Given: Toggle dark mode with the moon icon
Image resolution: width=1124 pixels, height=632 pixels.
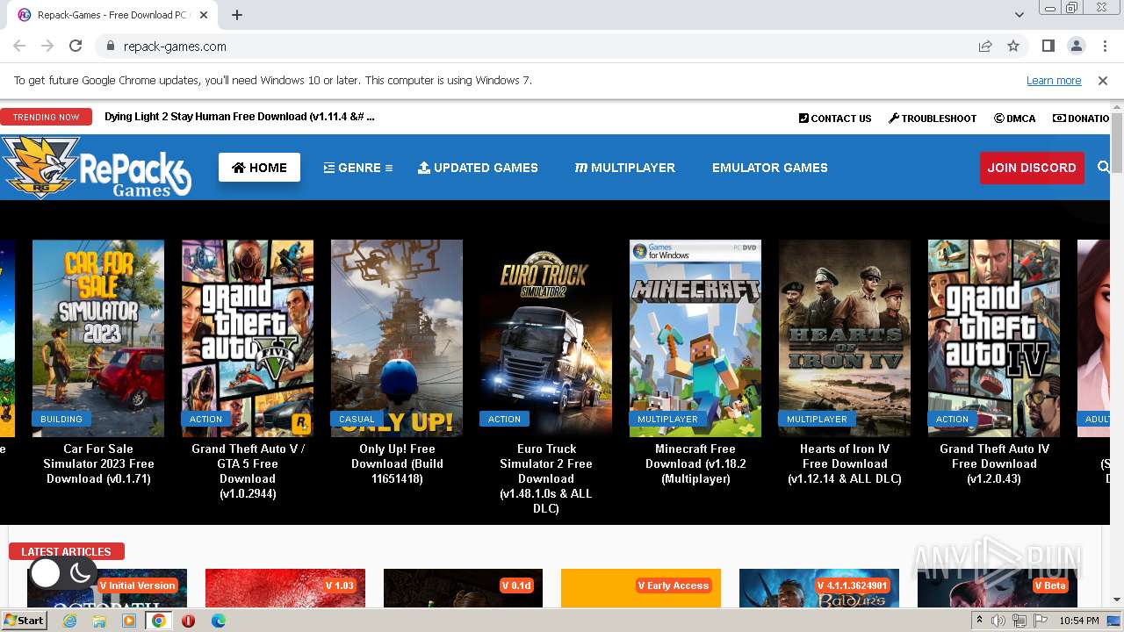Looking at the screenshot, I should tap(80, 573).
